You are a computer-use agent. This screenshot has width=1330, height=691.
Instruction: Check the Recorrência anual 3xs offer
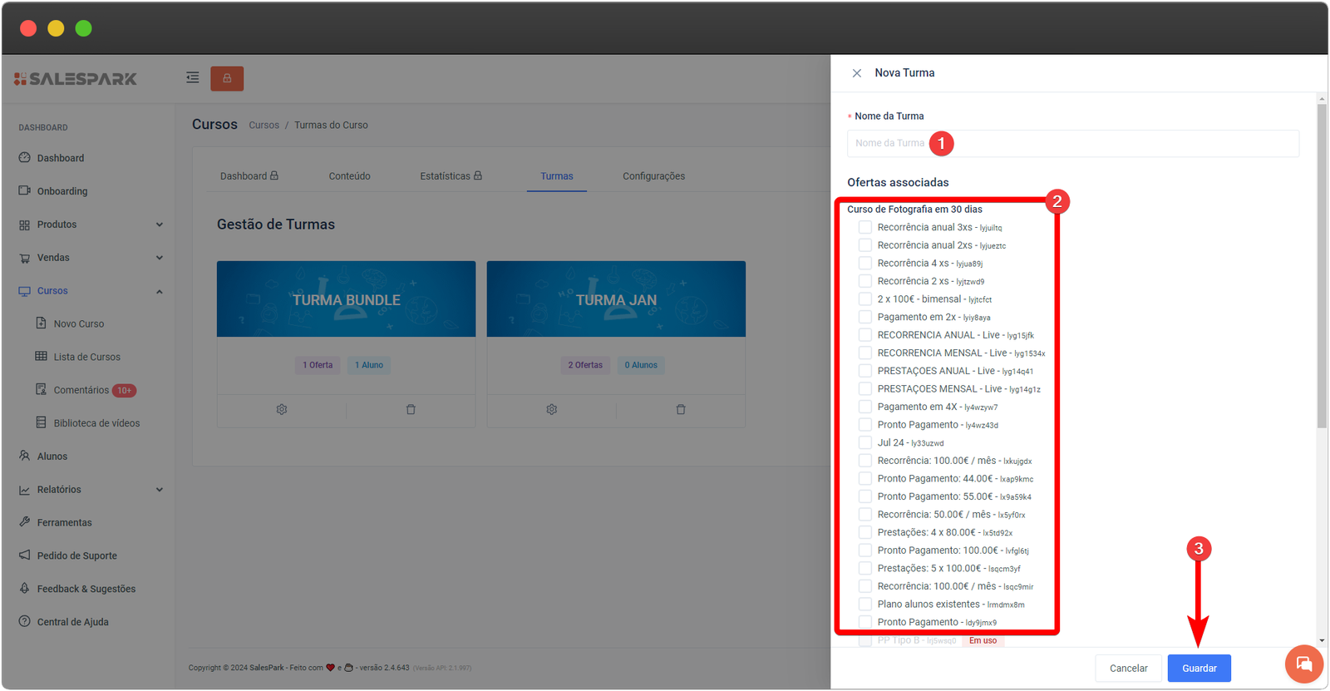(x=865, y=227)
